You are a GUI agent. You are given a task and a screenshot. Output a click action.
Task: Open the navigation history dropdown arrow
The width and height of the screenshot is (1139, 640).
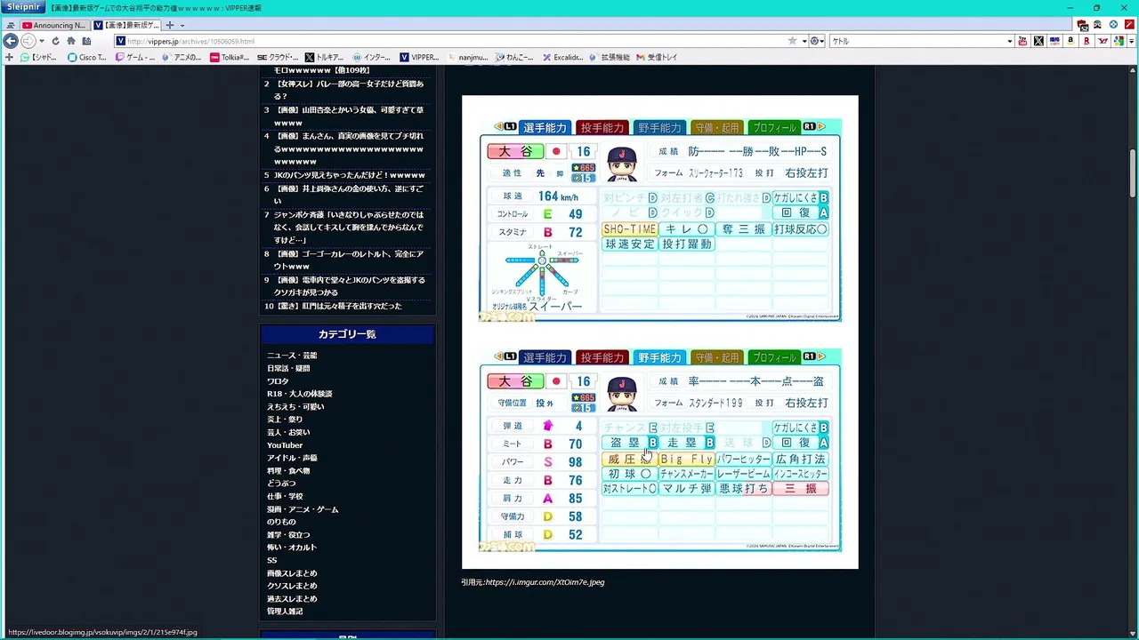[x=41, y=41]
